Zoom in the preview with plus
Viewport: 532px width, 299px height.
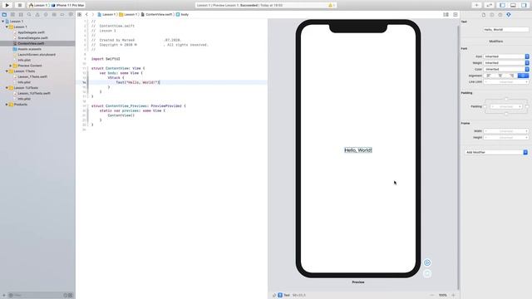click(453, 296)
